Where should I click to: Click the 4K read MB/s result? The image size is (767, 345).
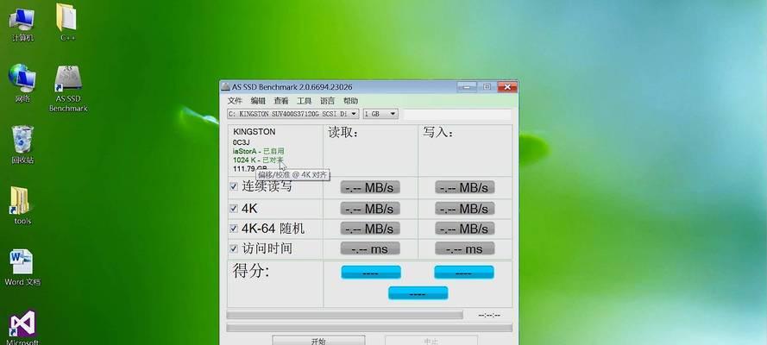point(370,209)
